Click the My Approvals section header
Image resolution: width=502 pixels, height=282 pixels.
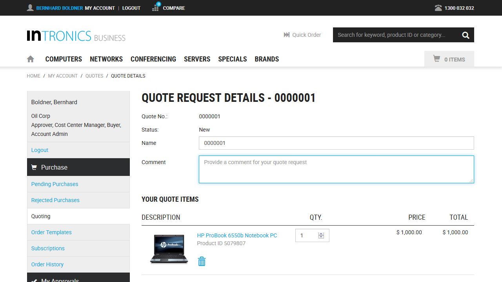pos(78,277)
